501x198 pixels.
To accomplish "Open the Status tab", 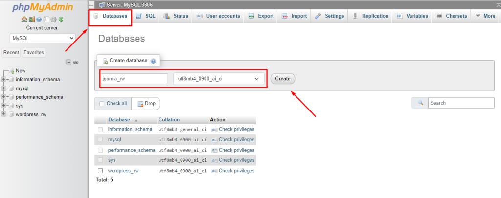I will click(x=176, y=16).
